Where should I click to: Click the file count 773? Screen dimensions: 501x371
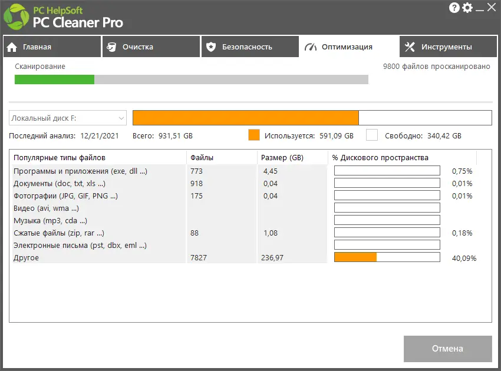point(196,171)
